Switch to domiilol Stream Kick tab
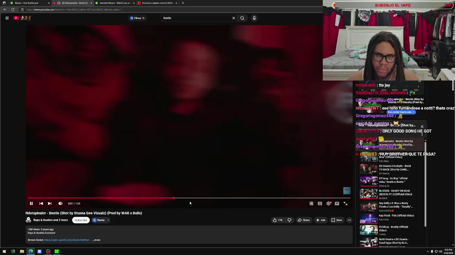The image size is (455, 255). tap(114, 3)
